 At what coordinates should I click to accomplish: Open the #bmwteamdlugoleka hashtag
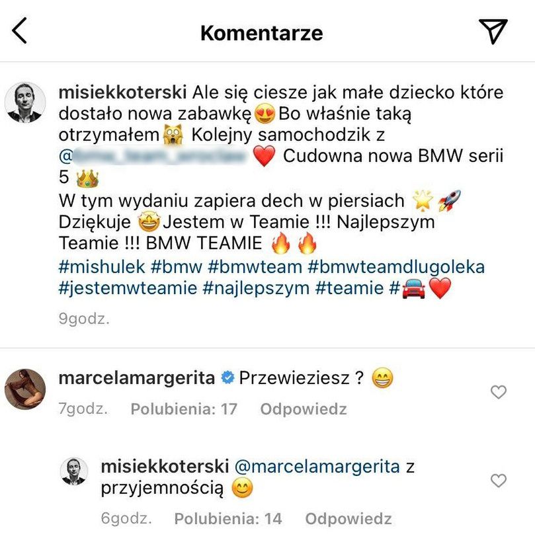click(395, 266)
